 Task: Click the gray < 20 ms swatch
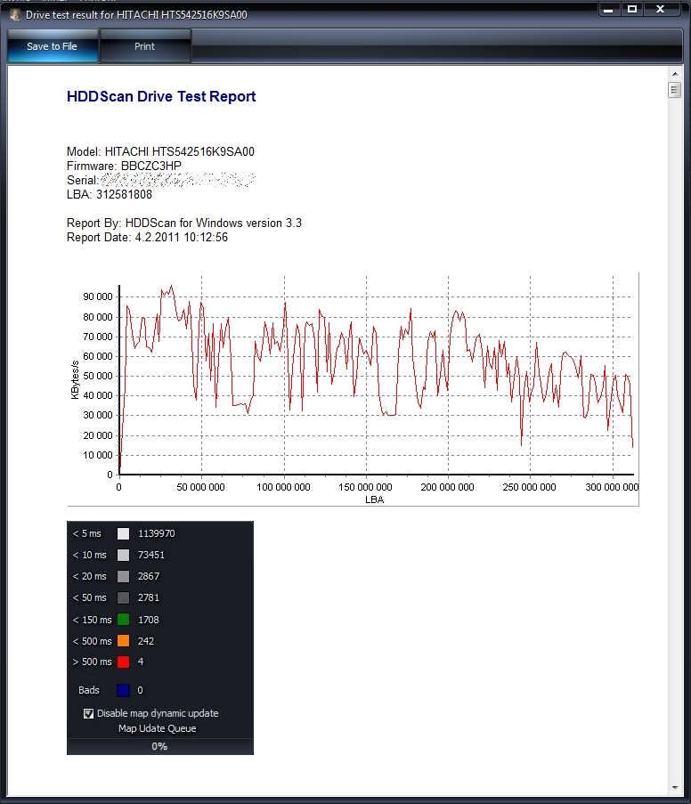coord(124,576)
